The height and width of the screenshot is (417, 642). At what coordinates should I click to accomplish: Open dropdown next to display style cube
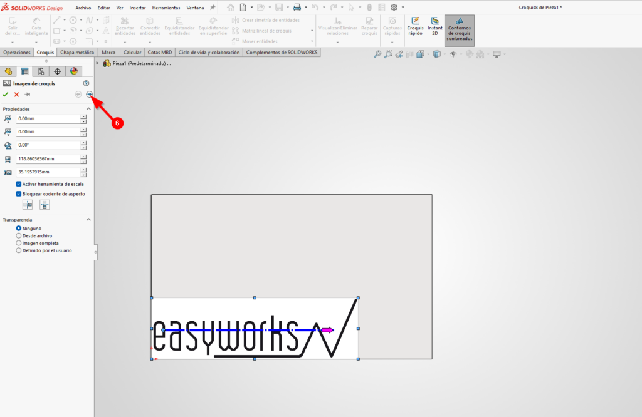[x=445, y=54]
